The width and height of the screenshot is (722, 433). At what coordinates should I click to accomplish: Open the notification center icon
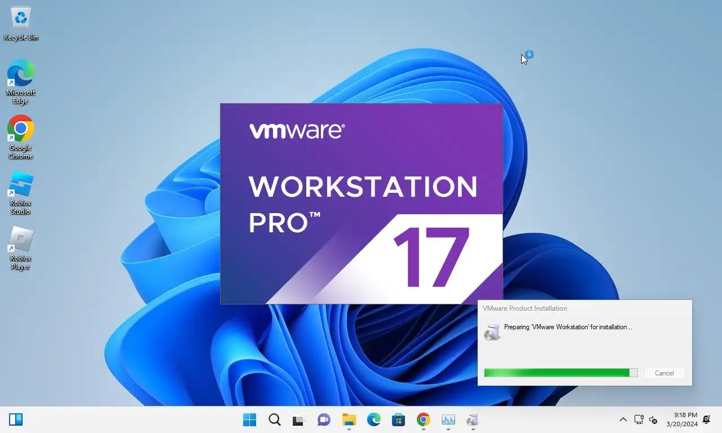(x=707, y=419)
